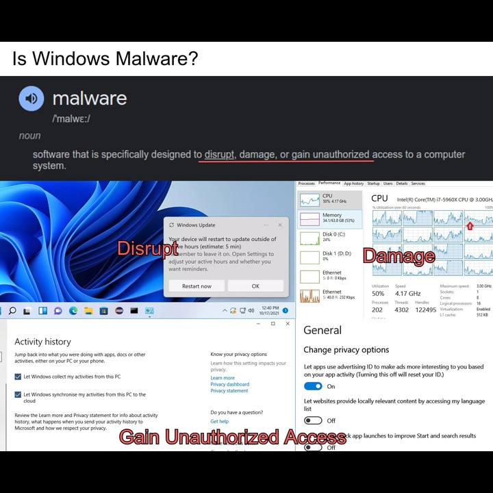
Task: Click the 202 processes count
Action: tap(377, 310)
